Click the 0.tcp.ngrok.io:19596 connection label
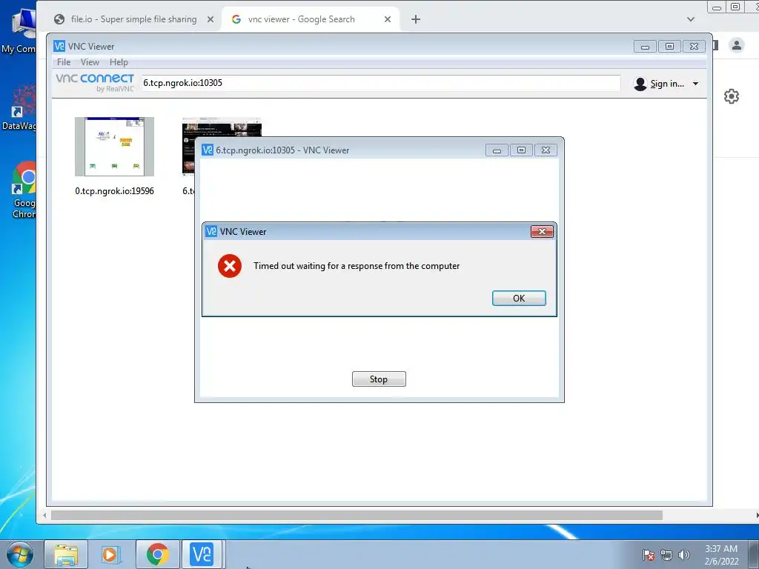759x569 pixels. 114,191
